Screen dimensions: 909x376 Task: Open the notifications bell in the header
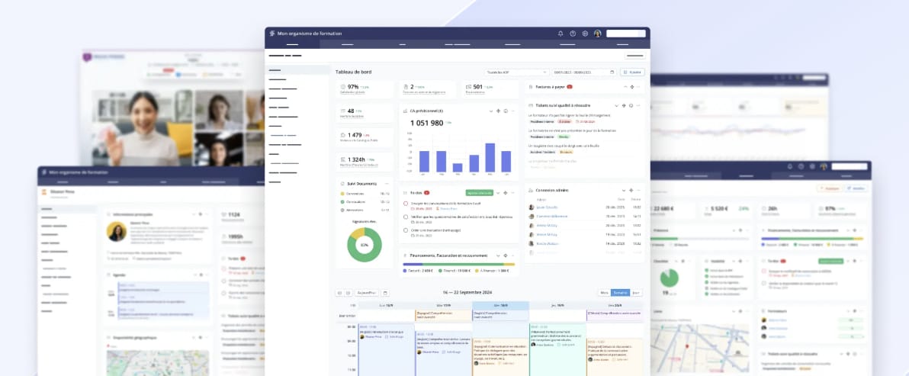click(x=560, y=34)
